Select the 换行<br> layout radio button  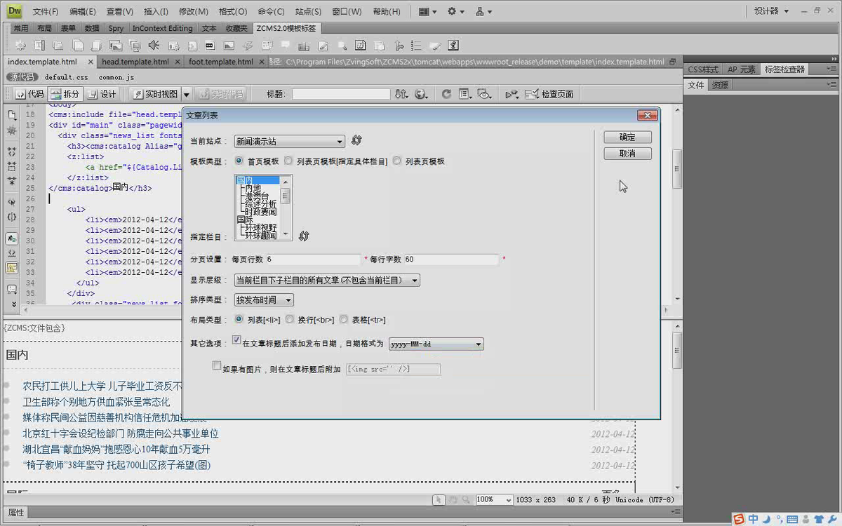tap(290, 319)
